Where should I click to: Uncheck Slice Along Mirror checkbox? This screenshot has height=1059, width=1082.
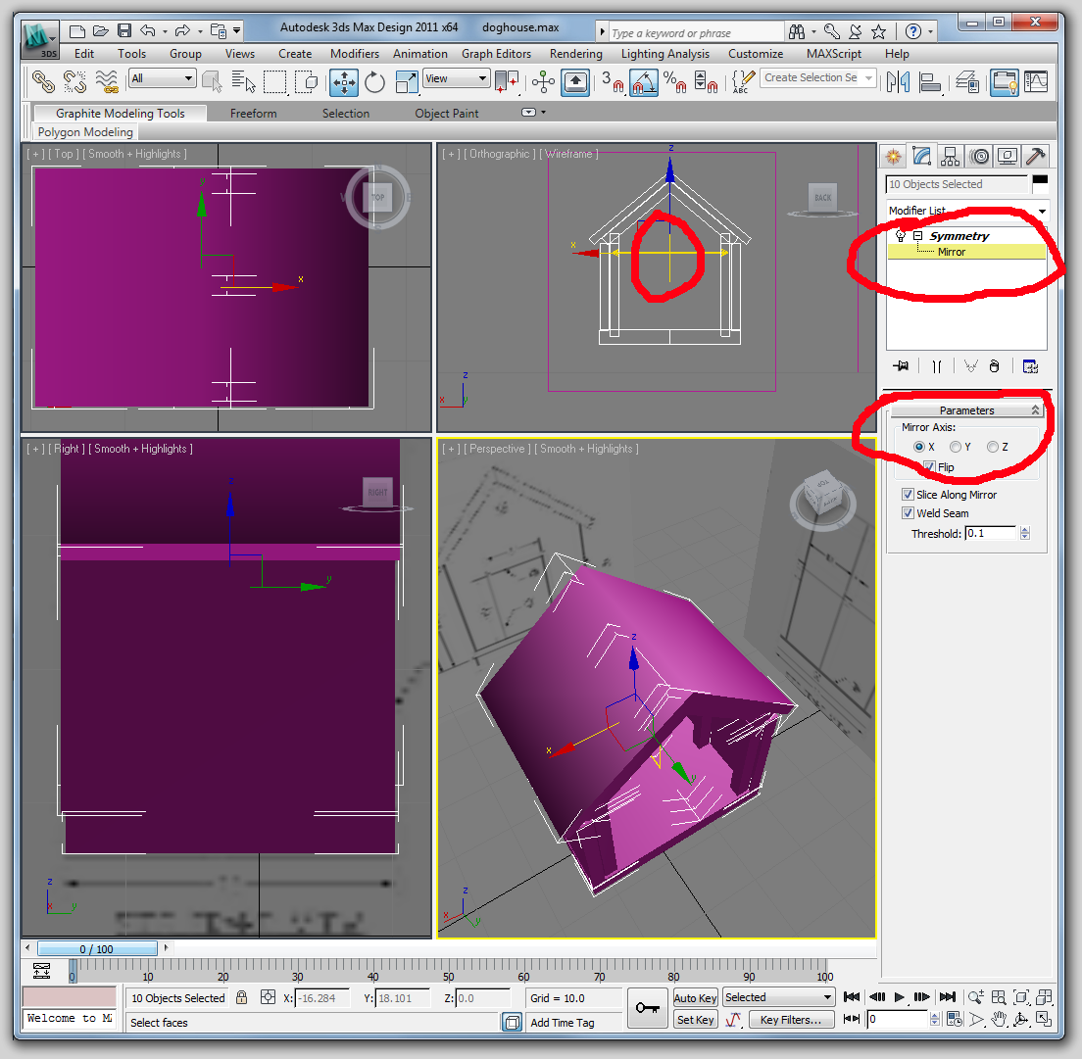(x=908, y=495)
